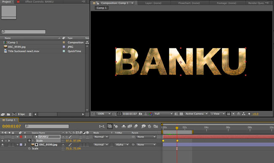Click the 0:00:01:07 current time display
The width and height of the screenshot is (274, 163).
tap(11, 126)
